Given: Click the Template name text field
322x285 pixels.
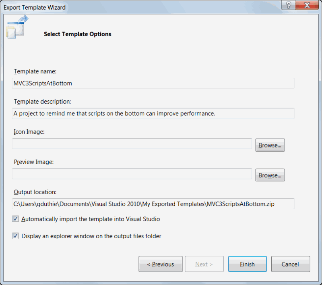Looking at the screenshot, I should pyautogui.click(x=153, y=83).
